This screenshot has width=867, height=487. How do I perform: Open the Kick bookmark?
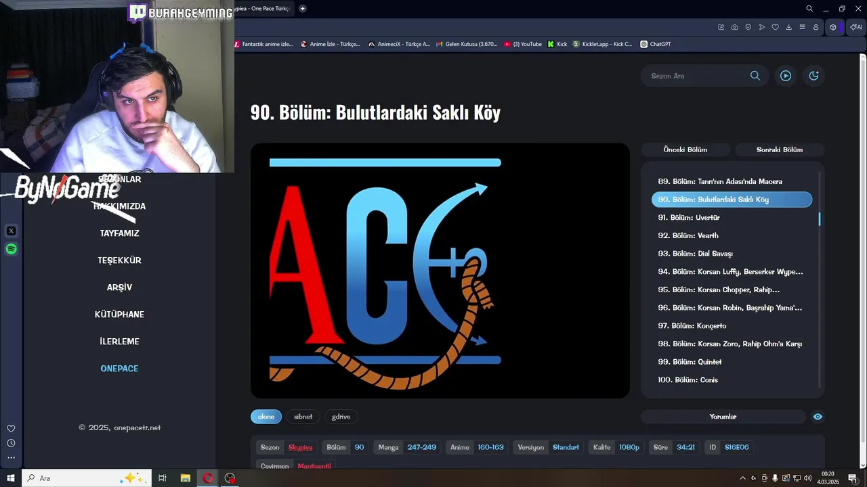click(x=557, y=44)
